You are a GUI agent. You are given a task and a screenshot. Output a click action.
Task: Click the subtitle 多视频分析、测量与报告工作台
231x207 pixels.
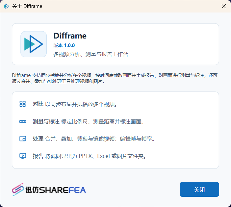(91, 54)
